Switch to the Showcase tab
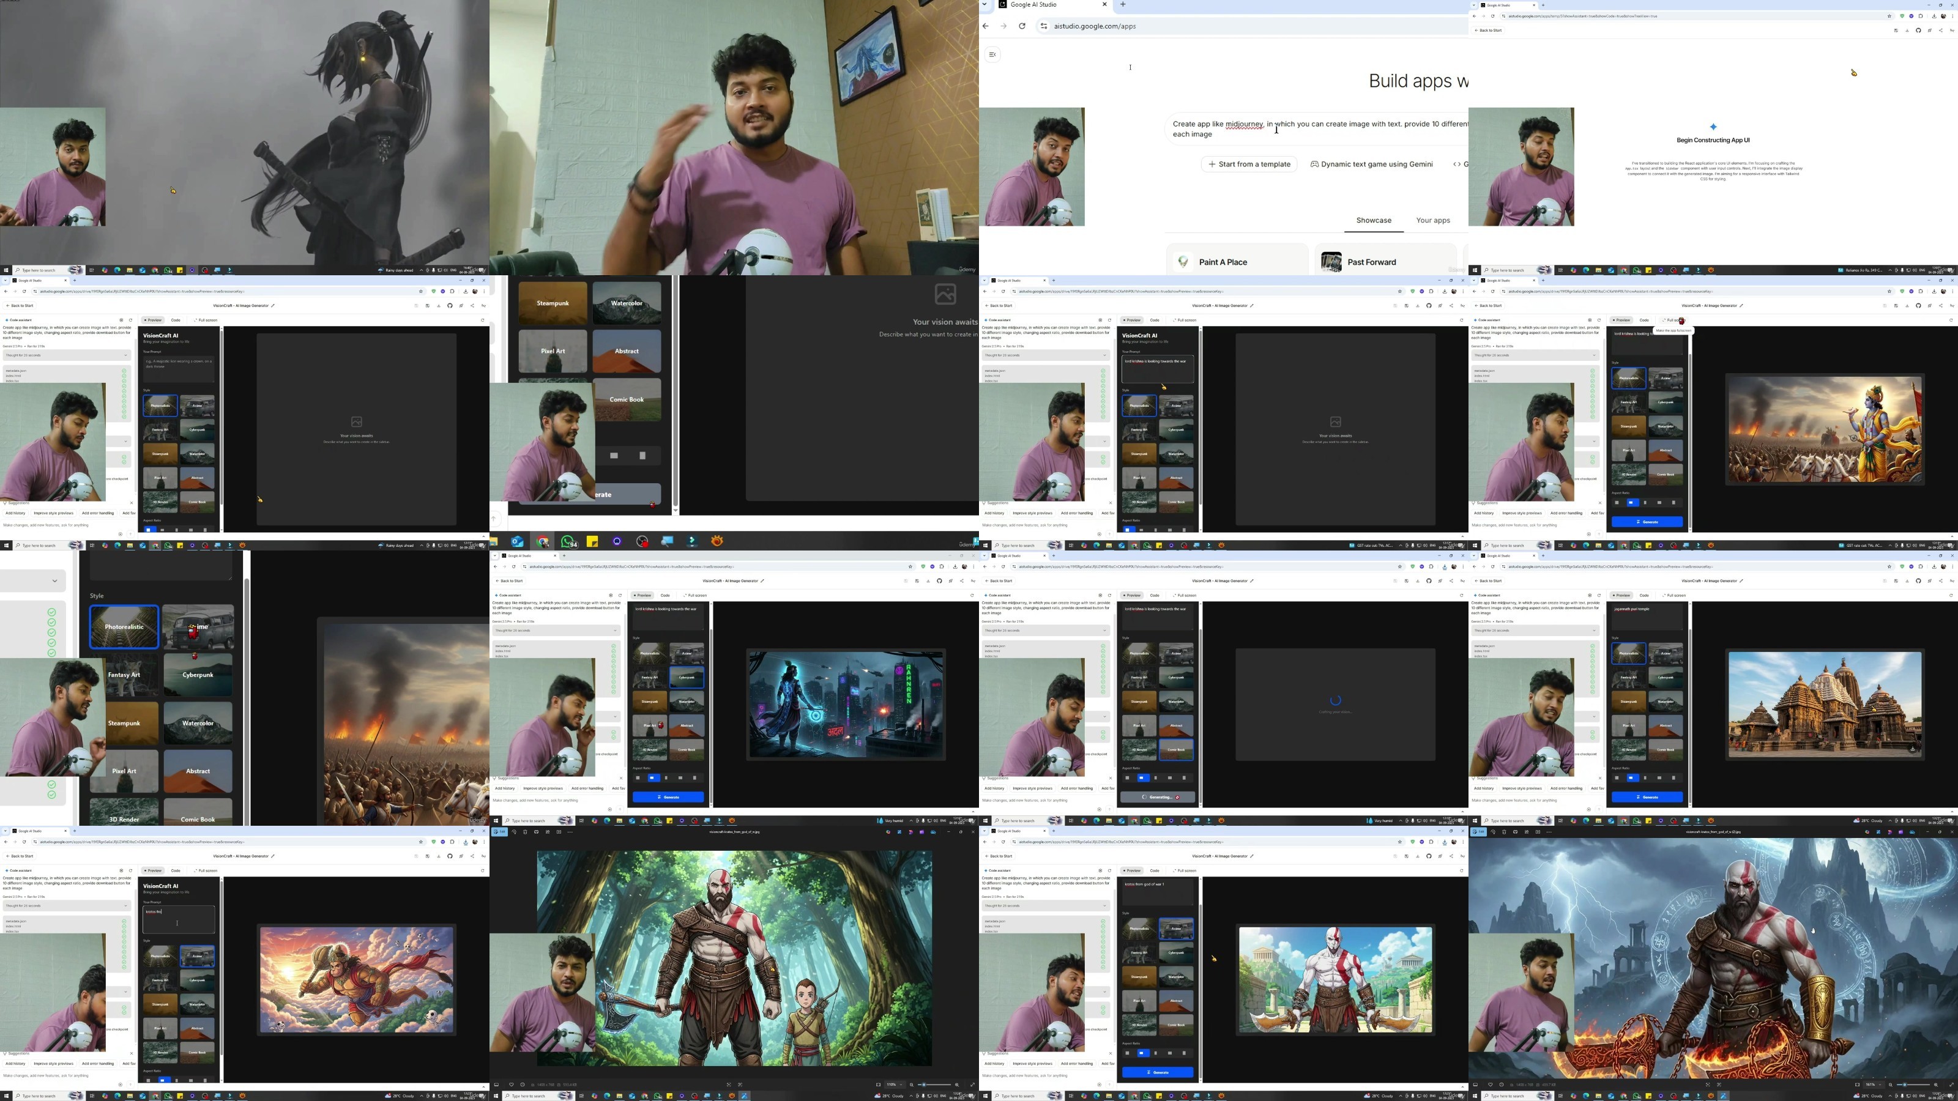1958x1101 pixels. 1374,220
